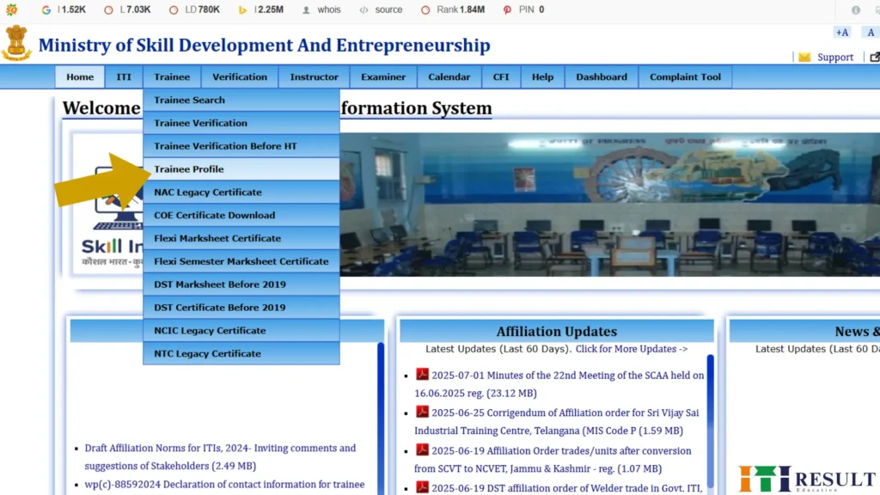The width and height of the screenshot is (880, 495).
Task: Click the source code icon in the SEO toolbar
Action: point(364,9)
